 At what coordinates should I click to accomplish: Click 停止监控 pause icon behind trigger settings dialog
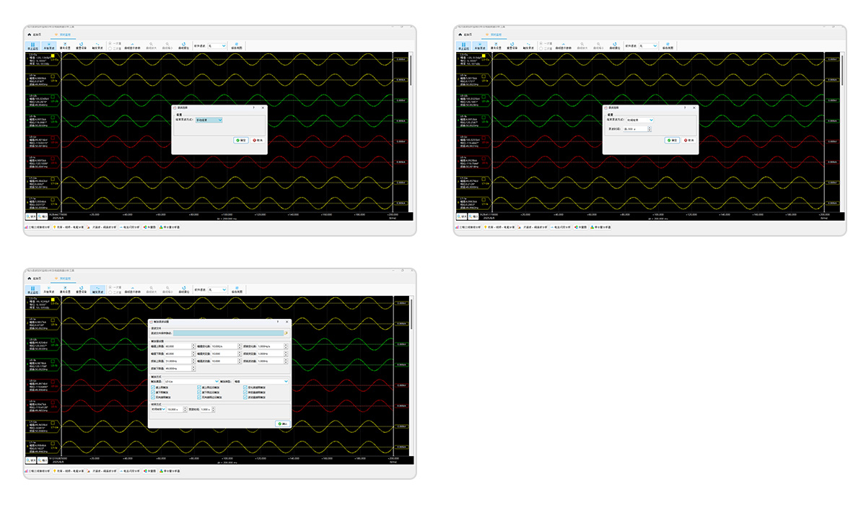[32, 288]
